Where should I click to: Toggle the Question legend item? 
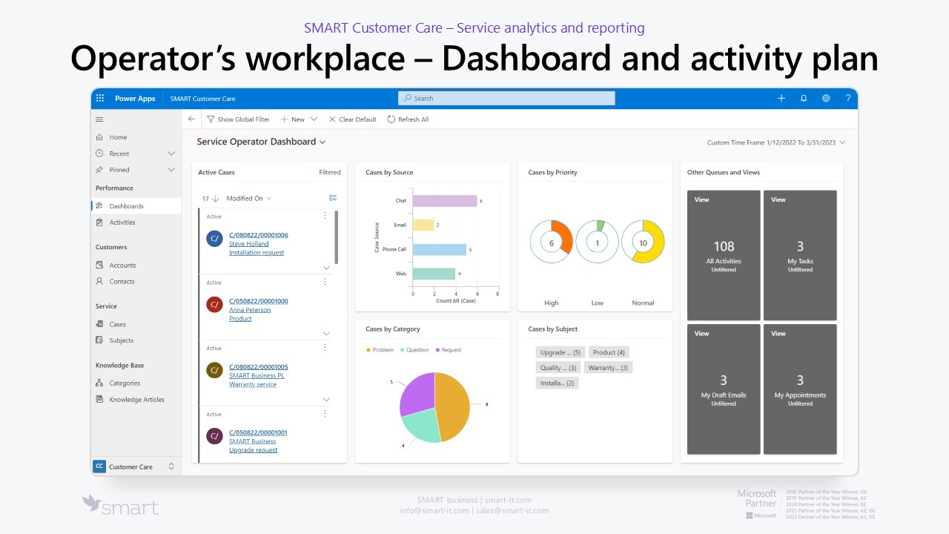click(414, 350)
